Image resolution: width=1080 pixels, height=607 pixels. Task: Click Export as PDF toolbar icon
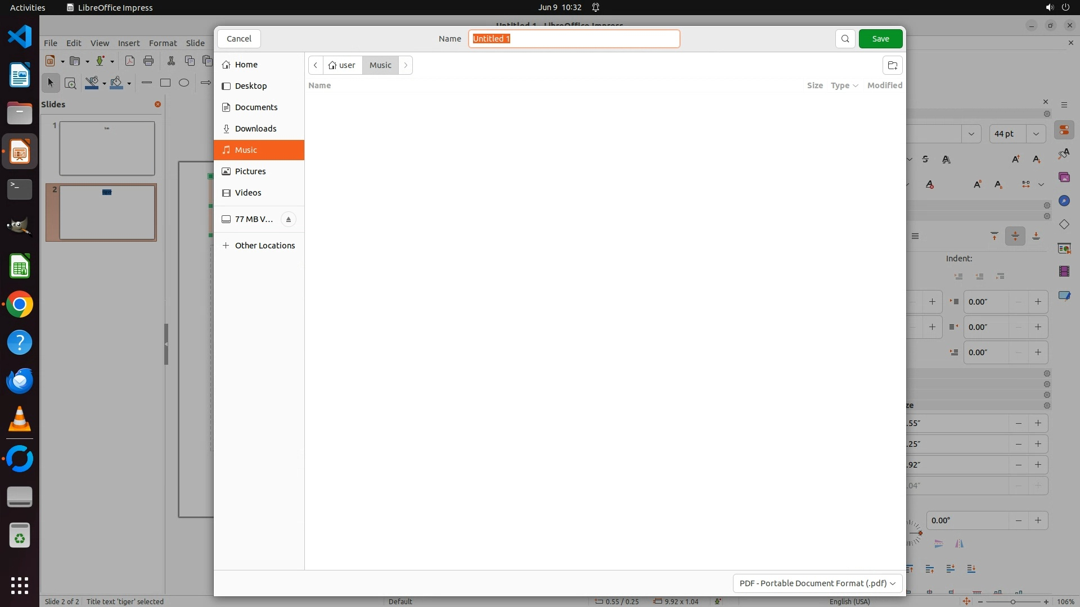click(129, 61)
